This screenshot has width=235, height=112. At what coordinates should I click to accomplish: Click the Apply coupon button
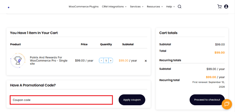132,100
